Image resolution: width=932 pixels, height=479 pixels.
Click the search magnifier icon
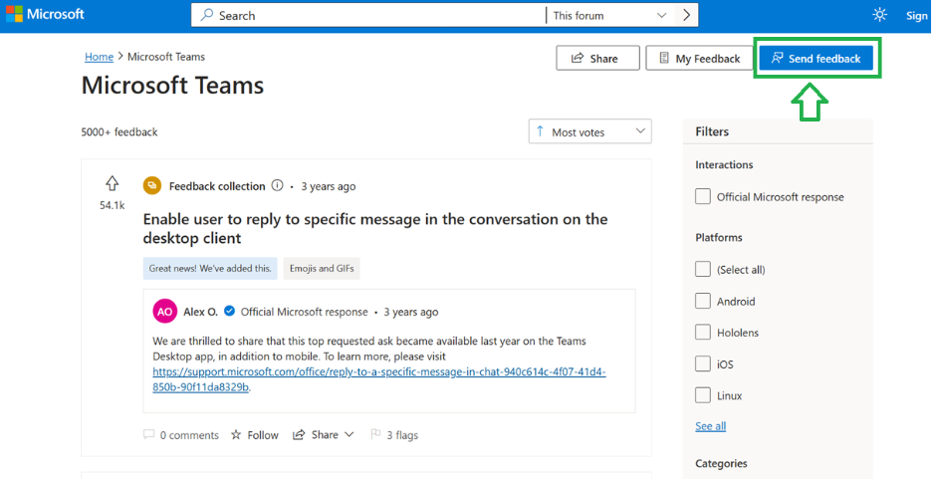206,16
